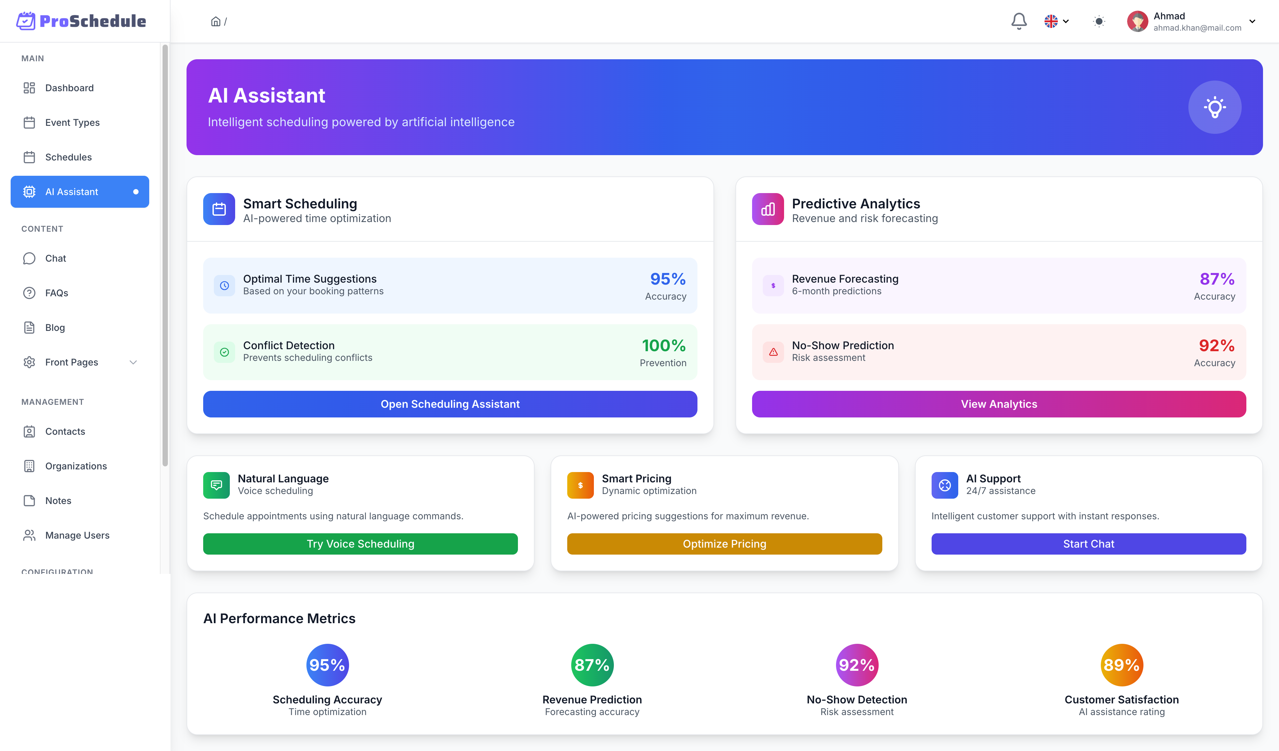Click the Try Voice Scheduling button

pos(360,544)
